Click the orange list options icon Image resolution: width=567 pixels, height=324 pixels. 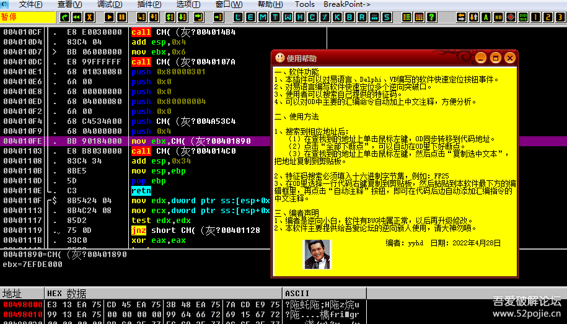[x=407, y=17]
